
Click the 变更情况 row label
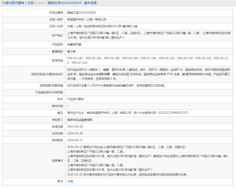[57, 161]
